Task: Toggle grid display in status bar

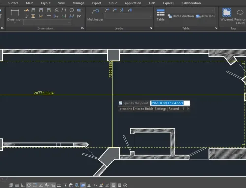Action: [17, 185]
